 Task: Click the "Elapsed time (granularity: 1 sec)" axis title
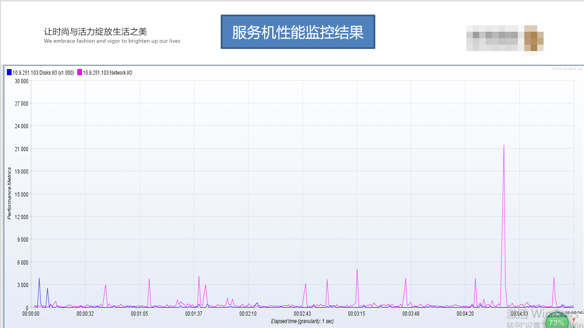click(x=302, y=321)
